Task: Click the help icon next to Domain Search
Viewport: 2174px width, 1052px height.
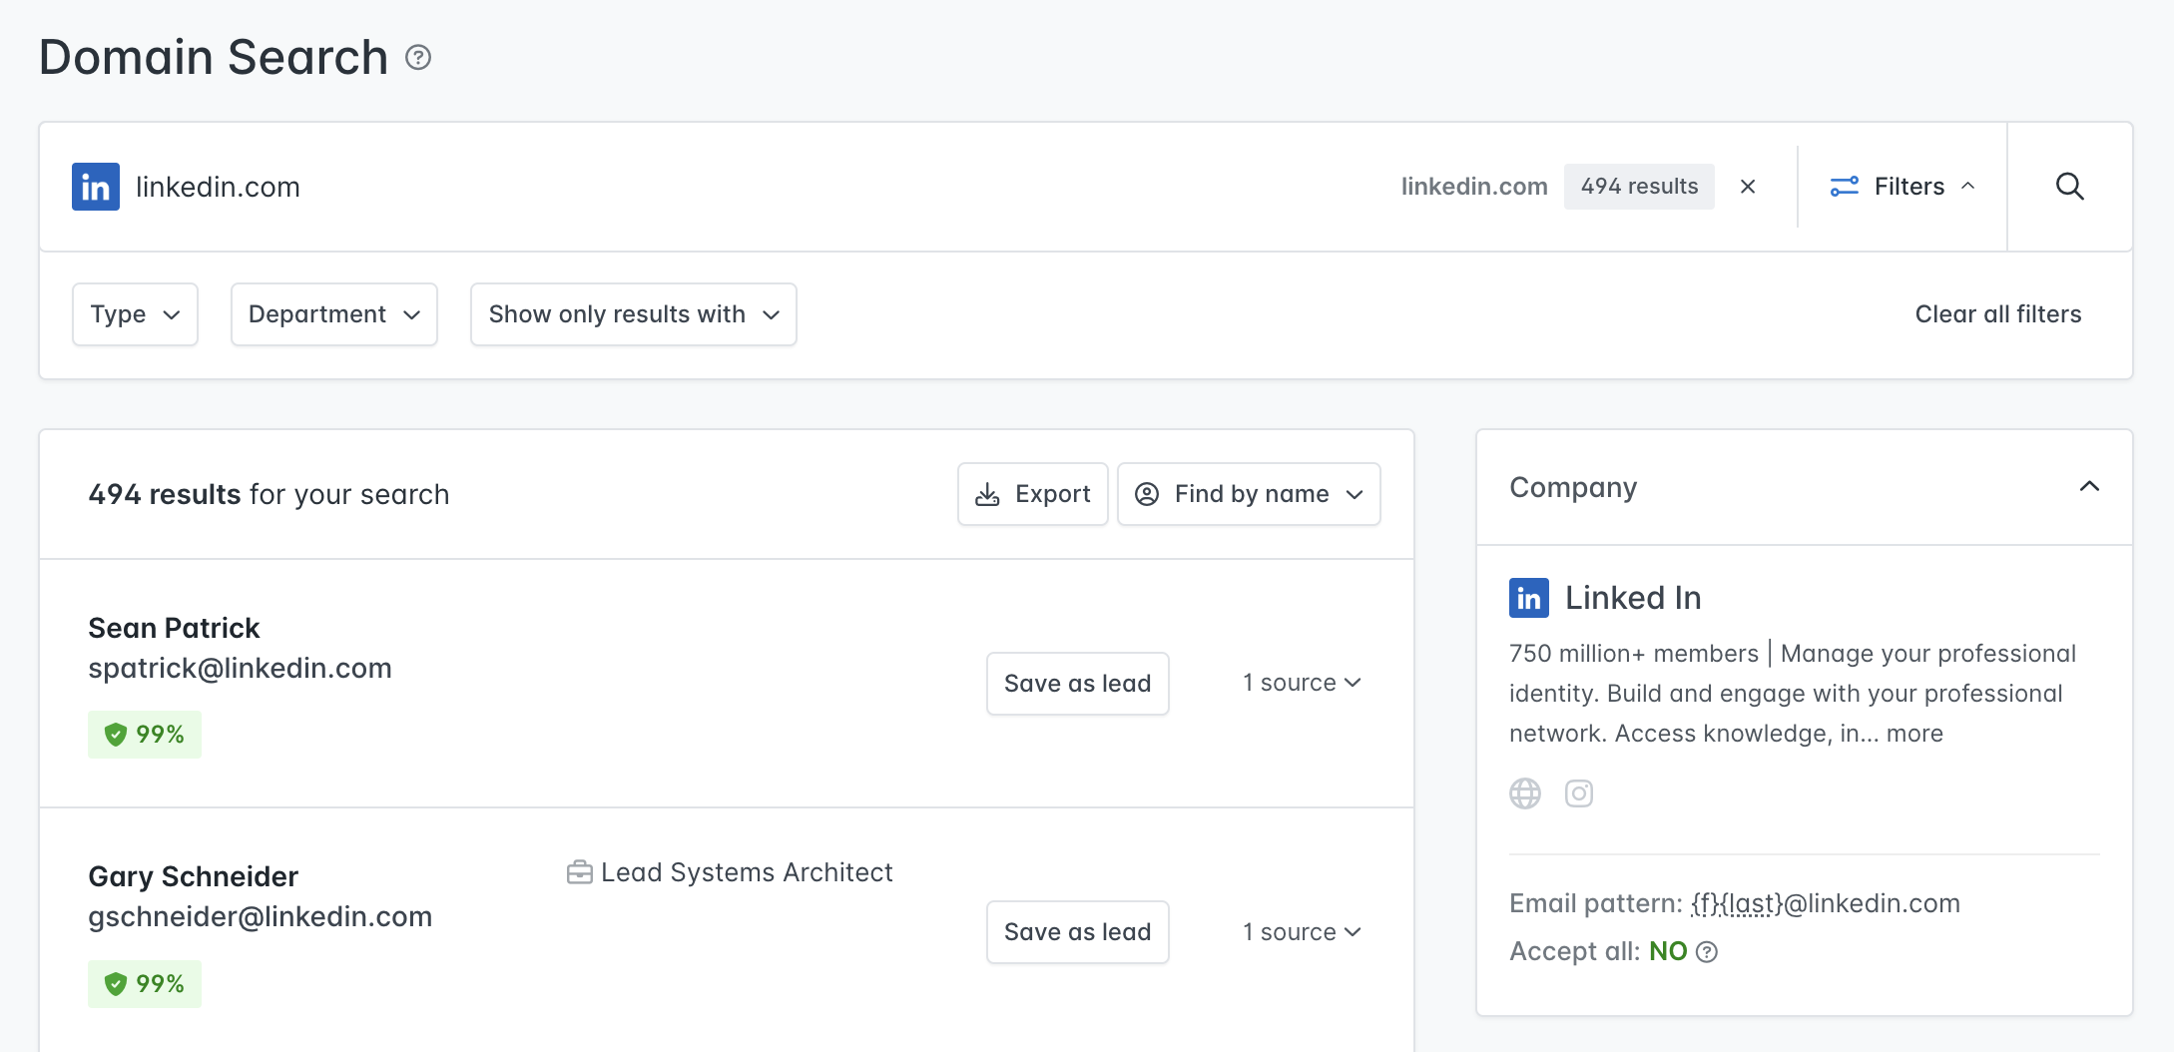Action: pyautogui.click(x=418, y=58)
